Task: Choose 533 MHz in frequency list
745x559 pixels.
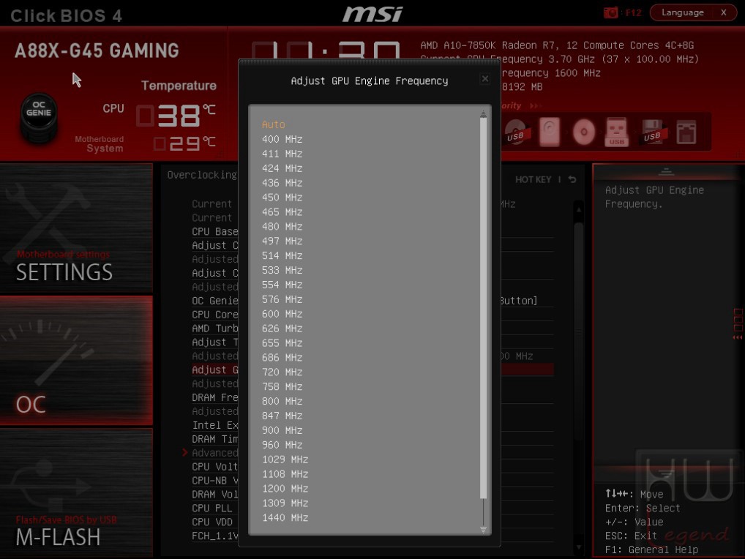Action: tap(282, 270)
